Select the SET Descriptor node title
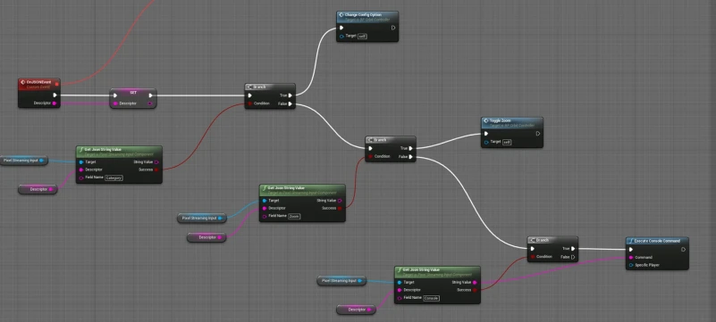This screenshot has height=322, width=716. (133, 92)
